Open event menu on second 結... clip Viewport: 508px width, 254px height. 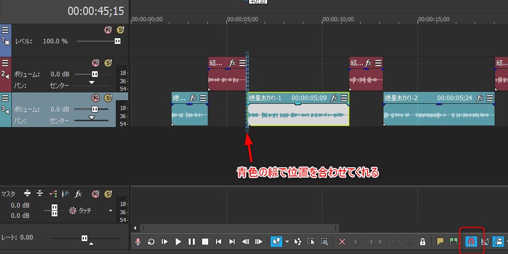pos(378,63)
